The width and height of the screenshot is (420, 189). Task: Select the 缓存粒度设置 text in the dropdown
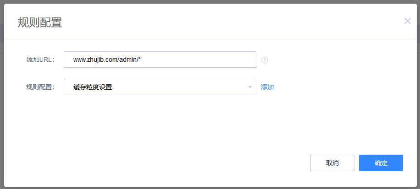point(93,87)
